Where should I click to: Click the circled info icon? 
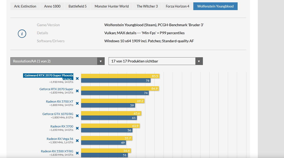pos(22,34)
